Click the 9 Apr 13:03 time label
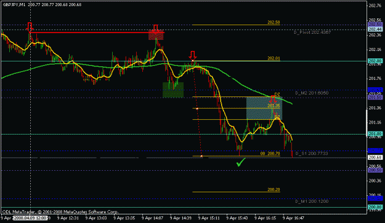Screen dimensions: 385x223 pyautogui.click(x=96, y=218)
